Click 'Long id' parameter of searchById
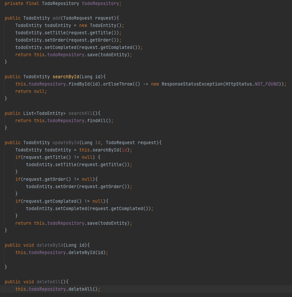The width and height of the screenshot is (292, 297). coord(91,77)
